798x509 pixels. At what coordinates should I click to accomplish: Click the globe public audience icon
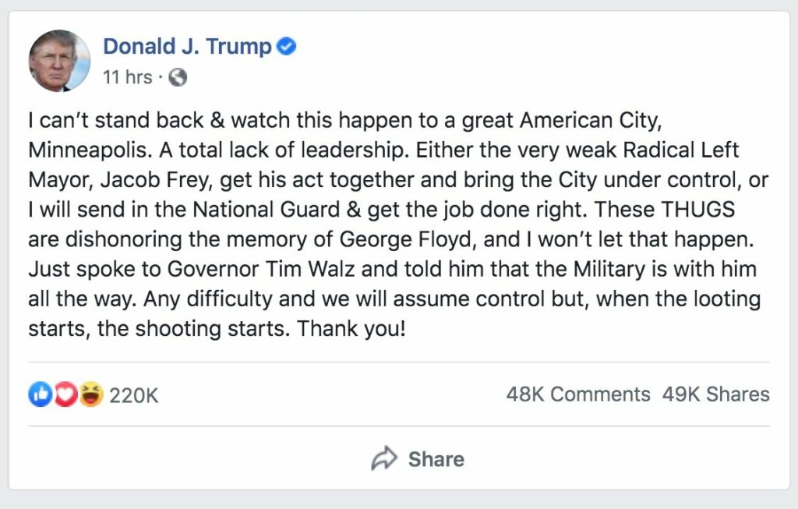(x=178, y=77)
